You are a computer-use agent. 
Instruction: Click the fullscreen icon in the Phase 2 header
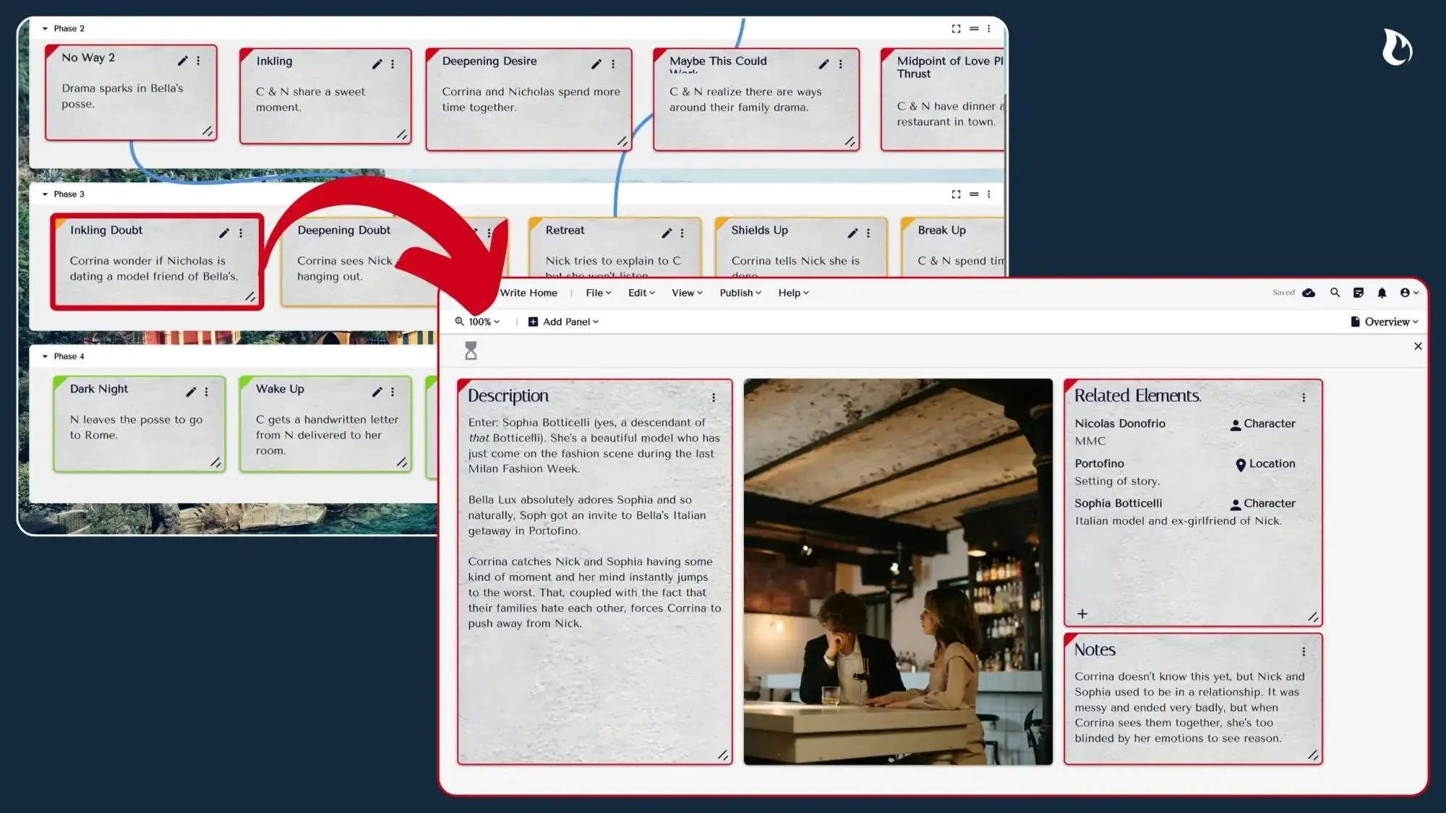click(956, 29)
